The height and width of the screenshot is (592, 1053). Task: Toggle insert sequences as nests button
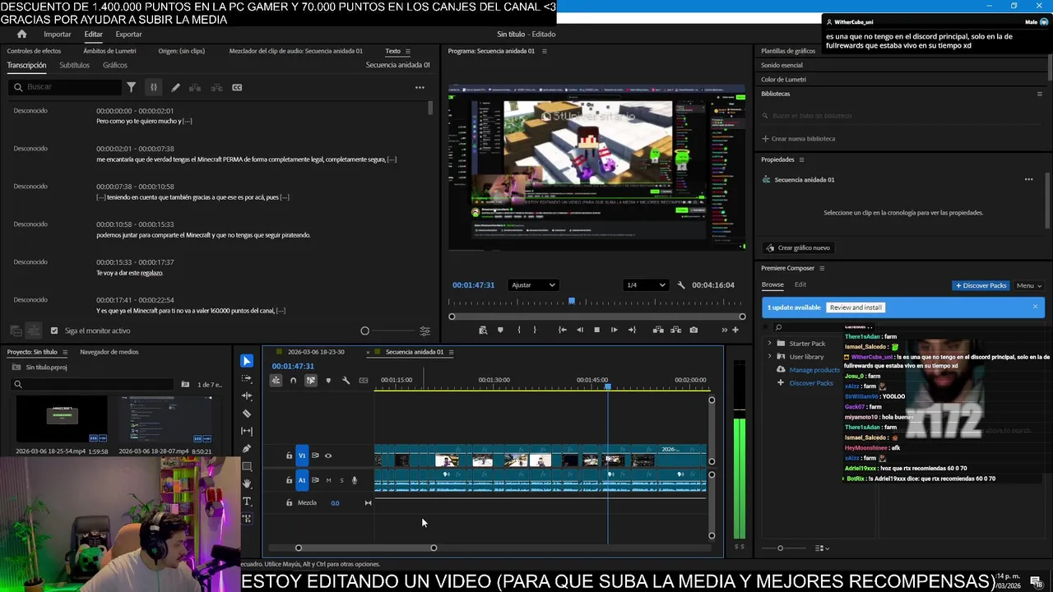pos(276,380)
